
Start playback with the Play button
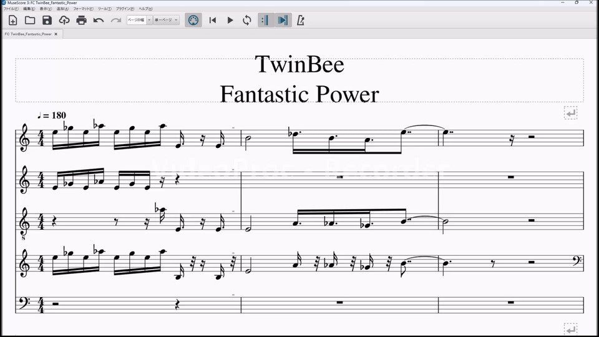230,20
